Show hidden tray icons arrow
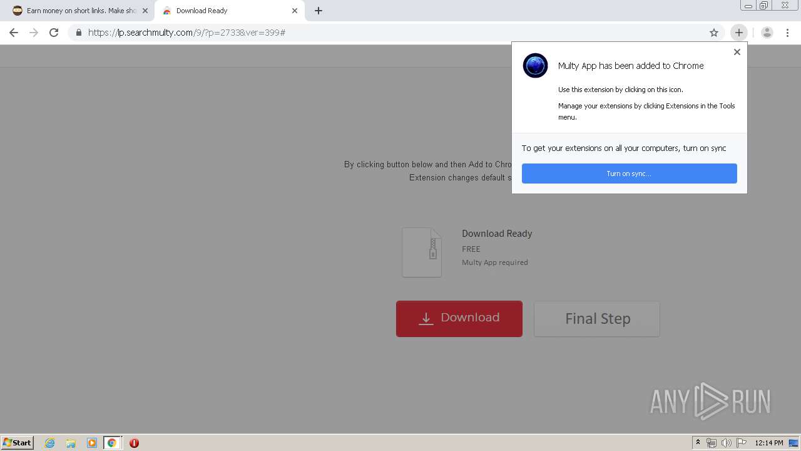This screenshot has height=451, width=801. (698, 443)
